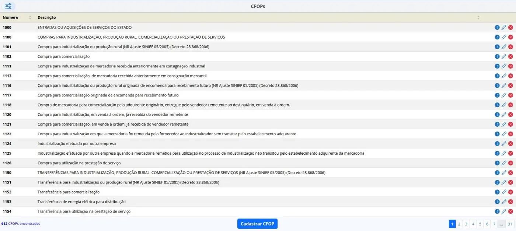Image resolution: width=516 pixels, height=231 pixels.
Task: Delete CFOP 1150 with red X icon
Action: pyautogui.click(x=510, y=173)
